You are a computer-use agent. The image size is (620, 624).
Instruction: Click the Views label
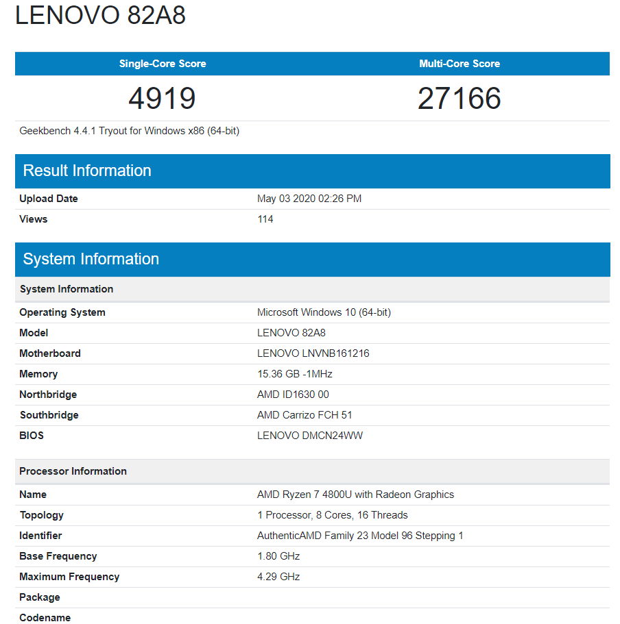coord(34,219)
